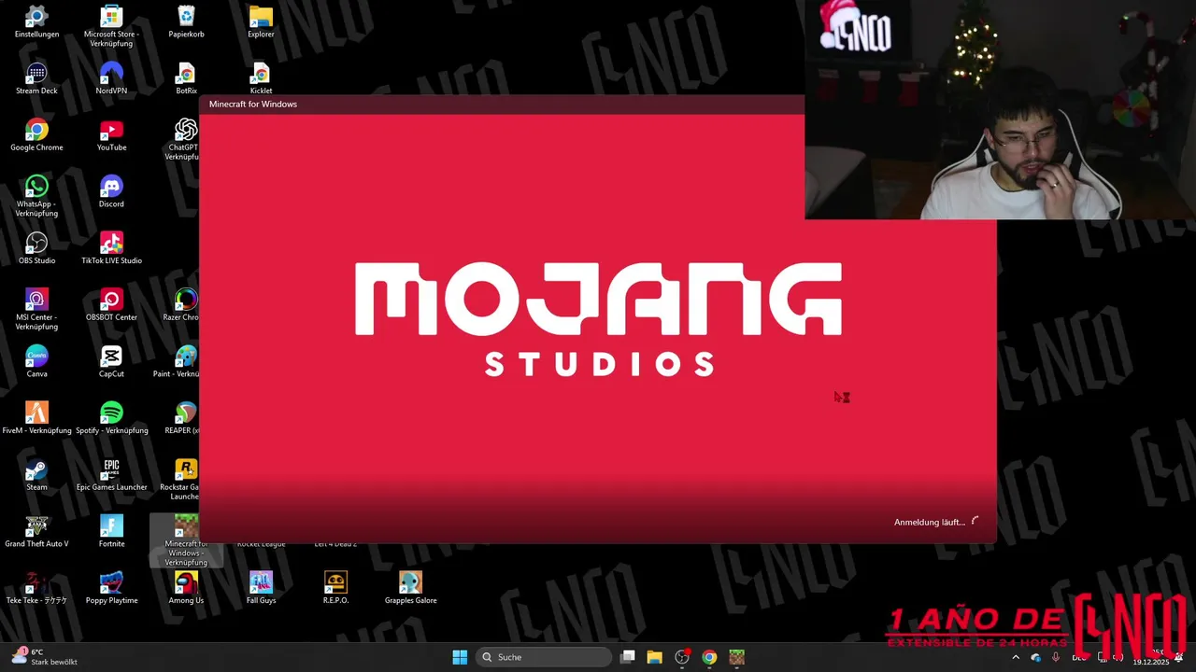
Task: Open ChatGPT desktop shortcut
Action: 184,140
